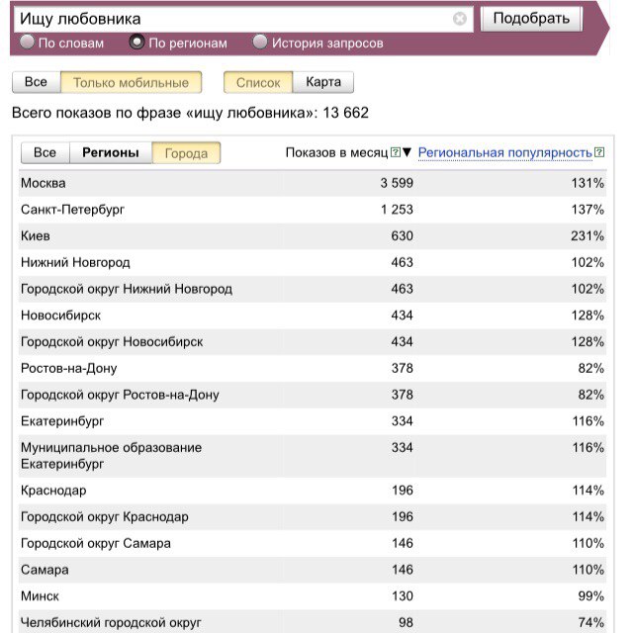Screen dimensions: 633x633
Task: Click the search field with Ищу любовника
Action: (232, 19)
